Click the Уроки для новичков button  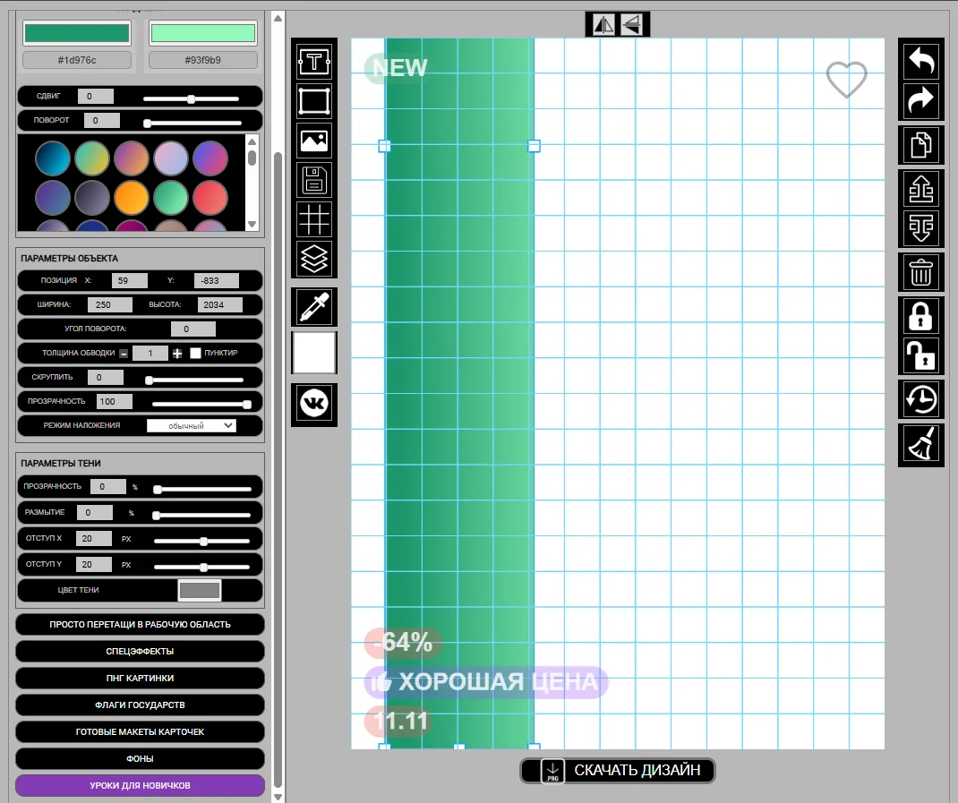point(140,786)
